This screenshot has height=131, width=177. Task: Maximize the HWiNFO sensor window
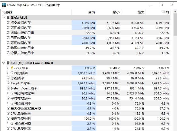point(161,5)
